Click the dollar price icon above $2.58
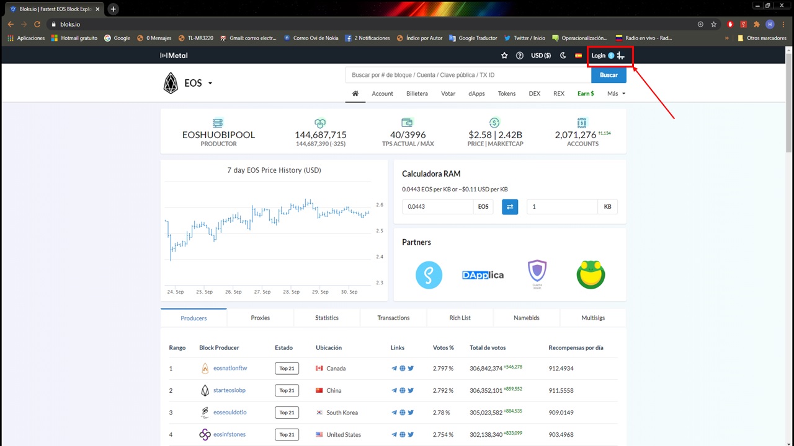Screen dimensions: 794x446 point(494,123)
